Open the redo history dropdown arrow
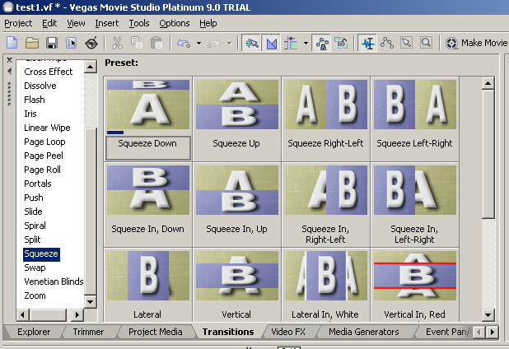This screenshot has height=349, width=509. point(230,43)
